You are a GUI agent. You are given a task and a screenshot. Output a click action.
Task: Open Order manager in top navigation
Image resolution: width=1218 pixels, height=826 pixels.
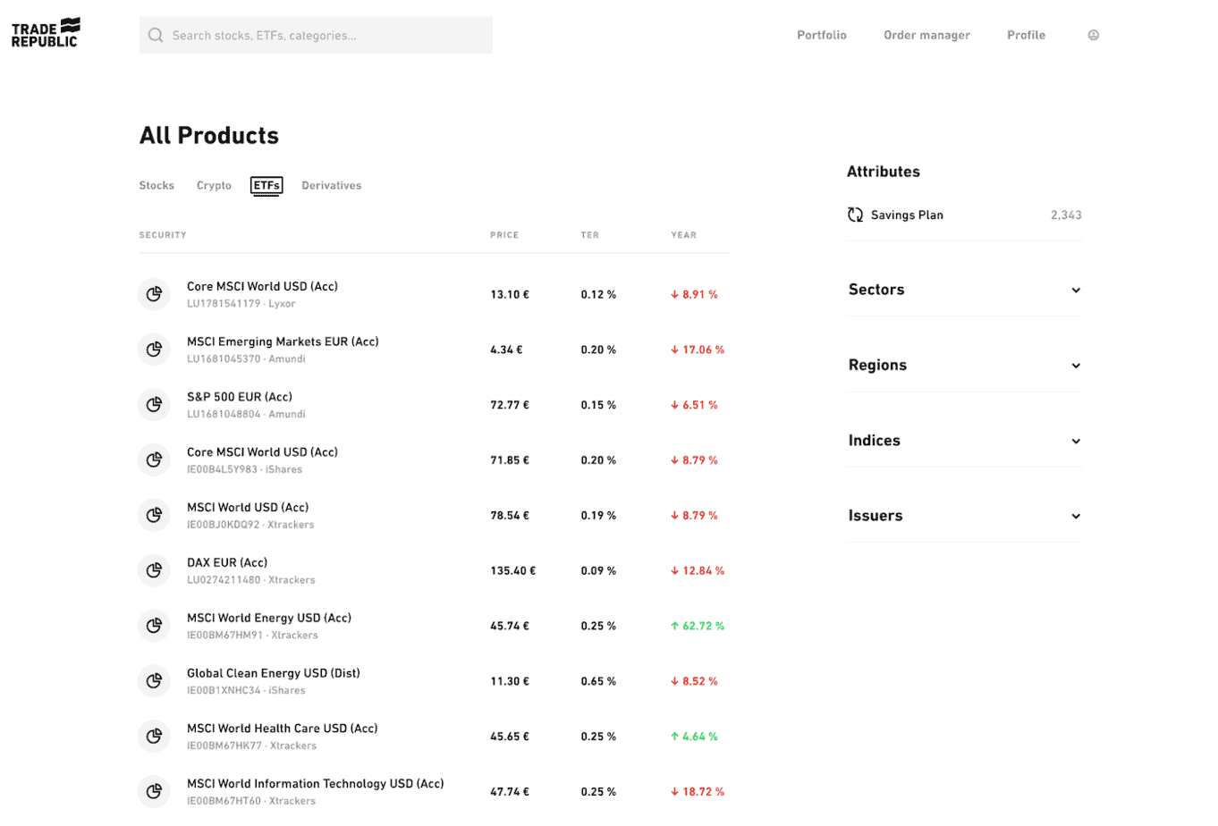[x=926, y=35]
